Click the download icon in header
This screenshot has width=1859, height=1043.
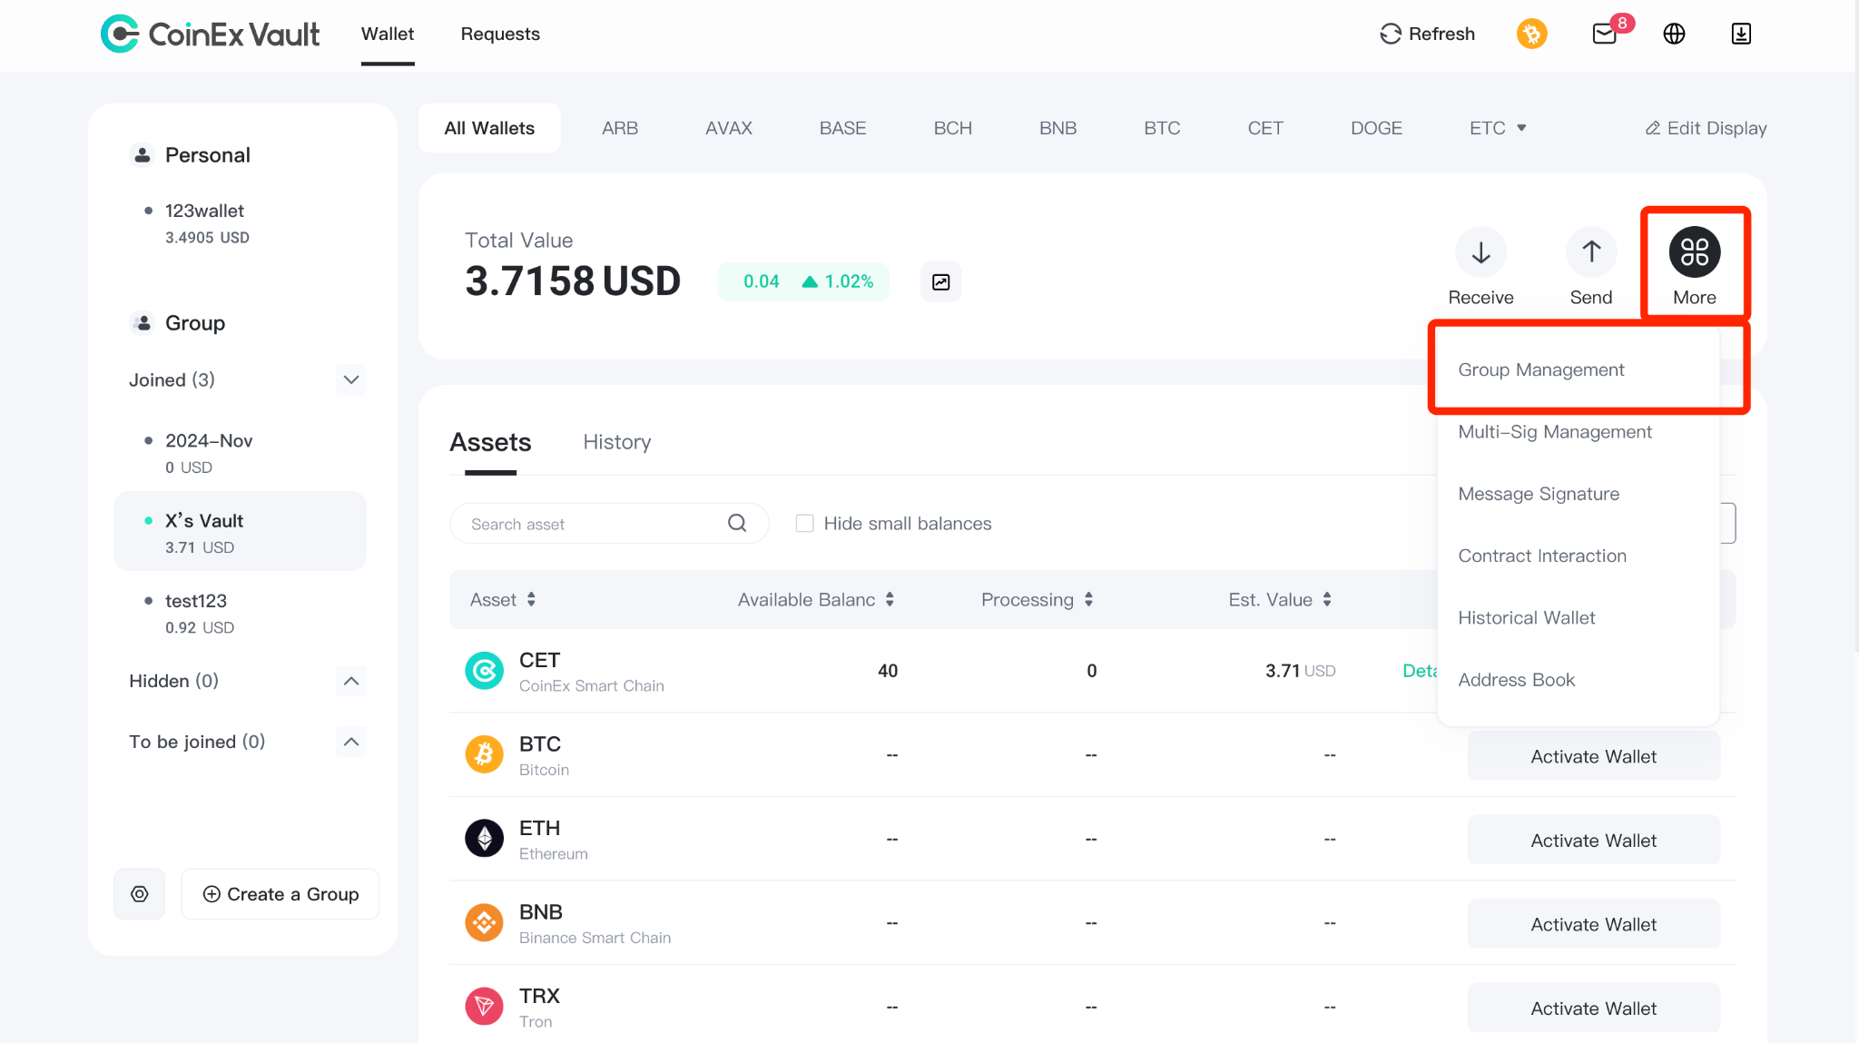1741,34
